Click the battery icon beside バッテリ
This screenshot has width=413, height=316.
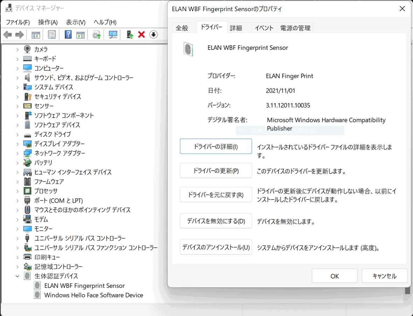coord(27,163)
